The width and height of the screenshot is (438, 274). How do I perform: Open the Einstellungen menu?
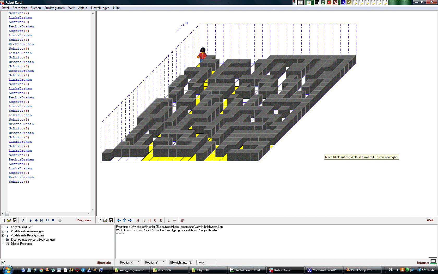tap(100, 8)
